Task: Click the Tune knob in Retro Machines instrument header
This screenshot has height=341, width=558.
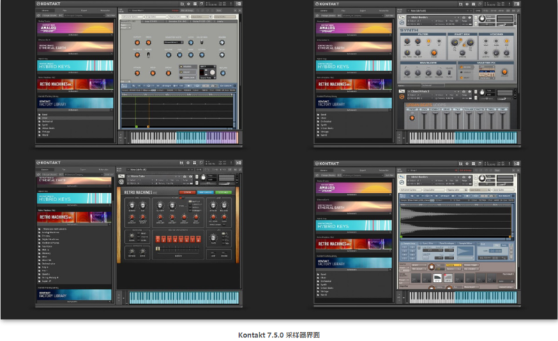Action: tap(203, 177)
